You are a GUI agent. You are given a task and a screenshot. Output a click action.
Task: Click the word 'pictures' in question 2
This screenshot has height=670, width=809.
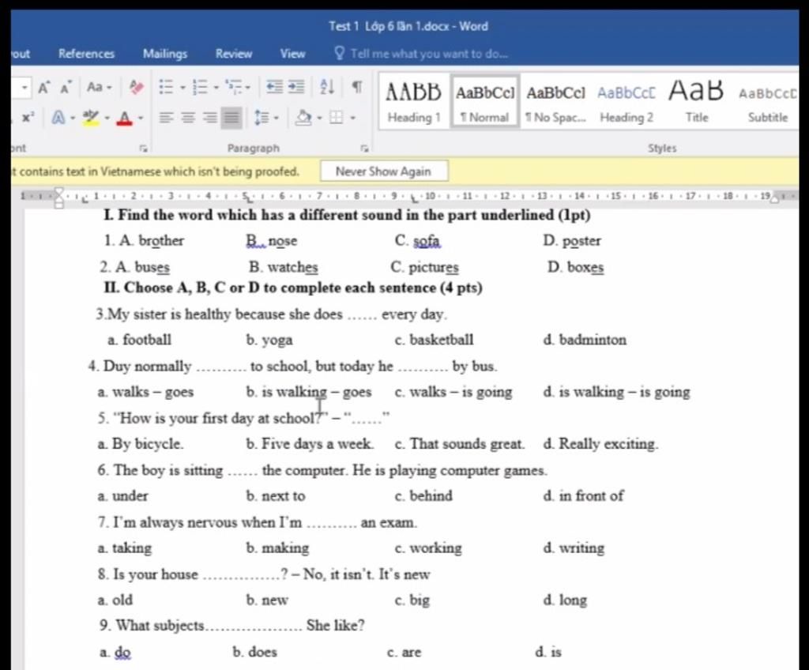pos(434,267)
